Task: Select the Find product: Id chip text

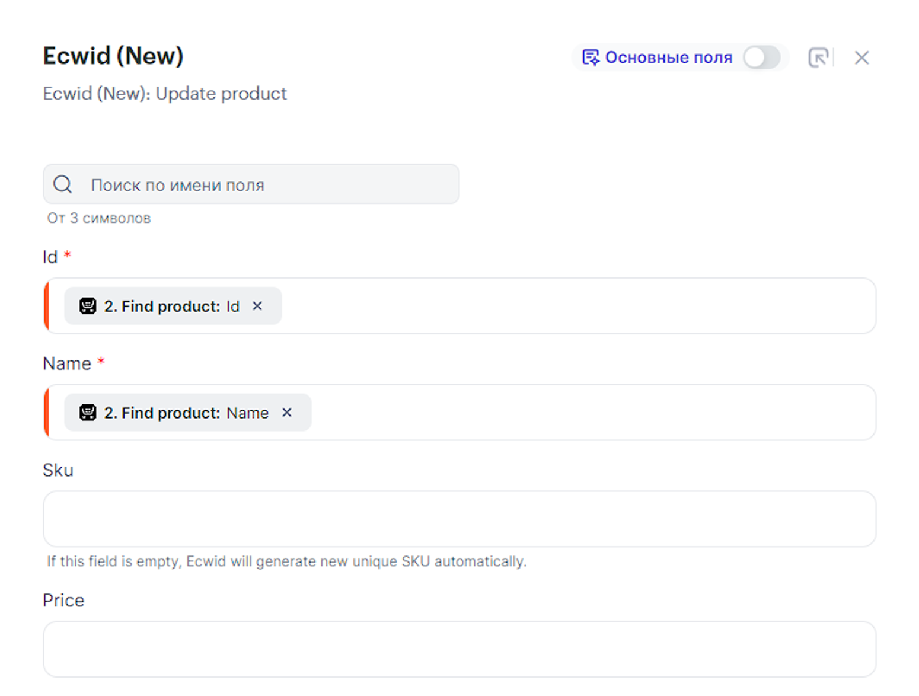Action: click(x=171, y=306)
